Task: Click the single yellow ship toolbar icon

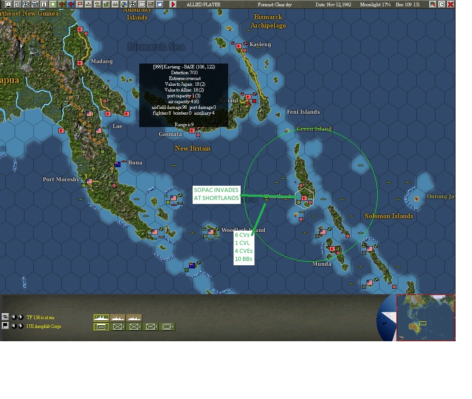Action: point(89,4)
